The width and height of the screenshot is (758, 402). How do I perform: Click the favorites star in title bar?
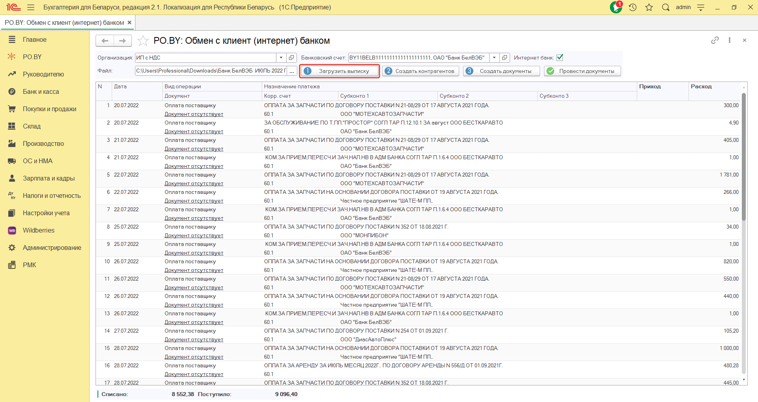tap(649, 7)
